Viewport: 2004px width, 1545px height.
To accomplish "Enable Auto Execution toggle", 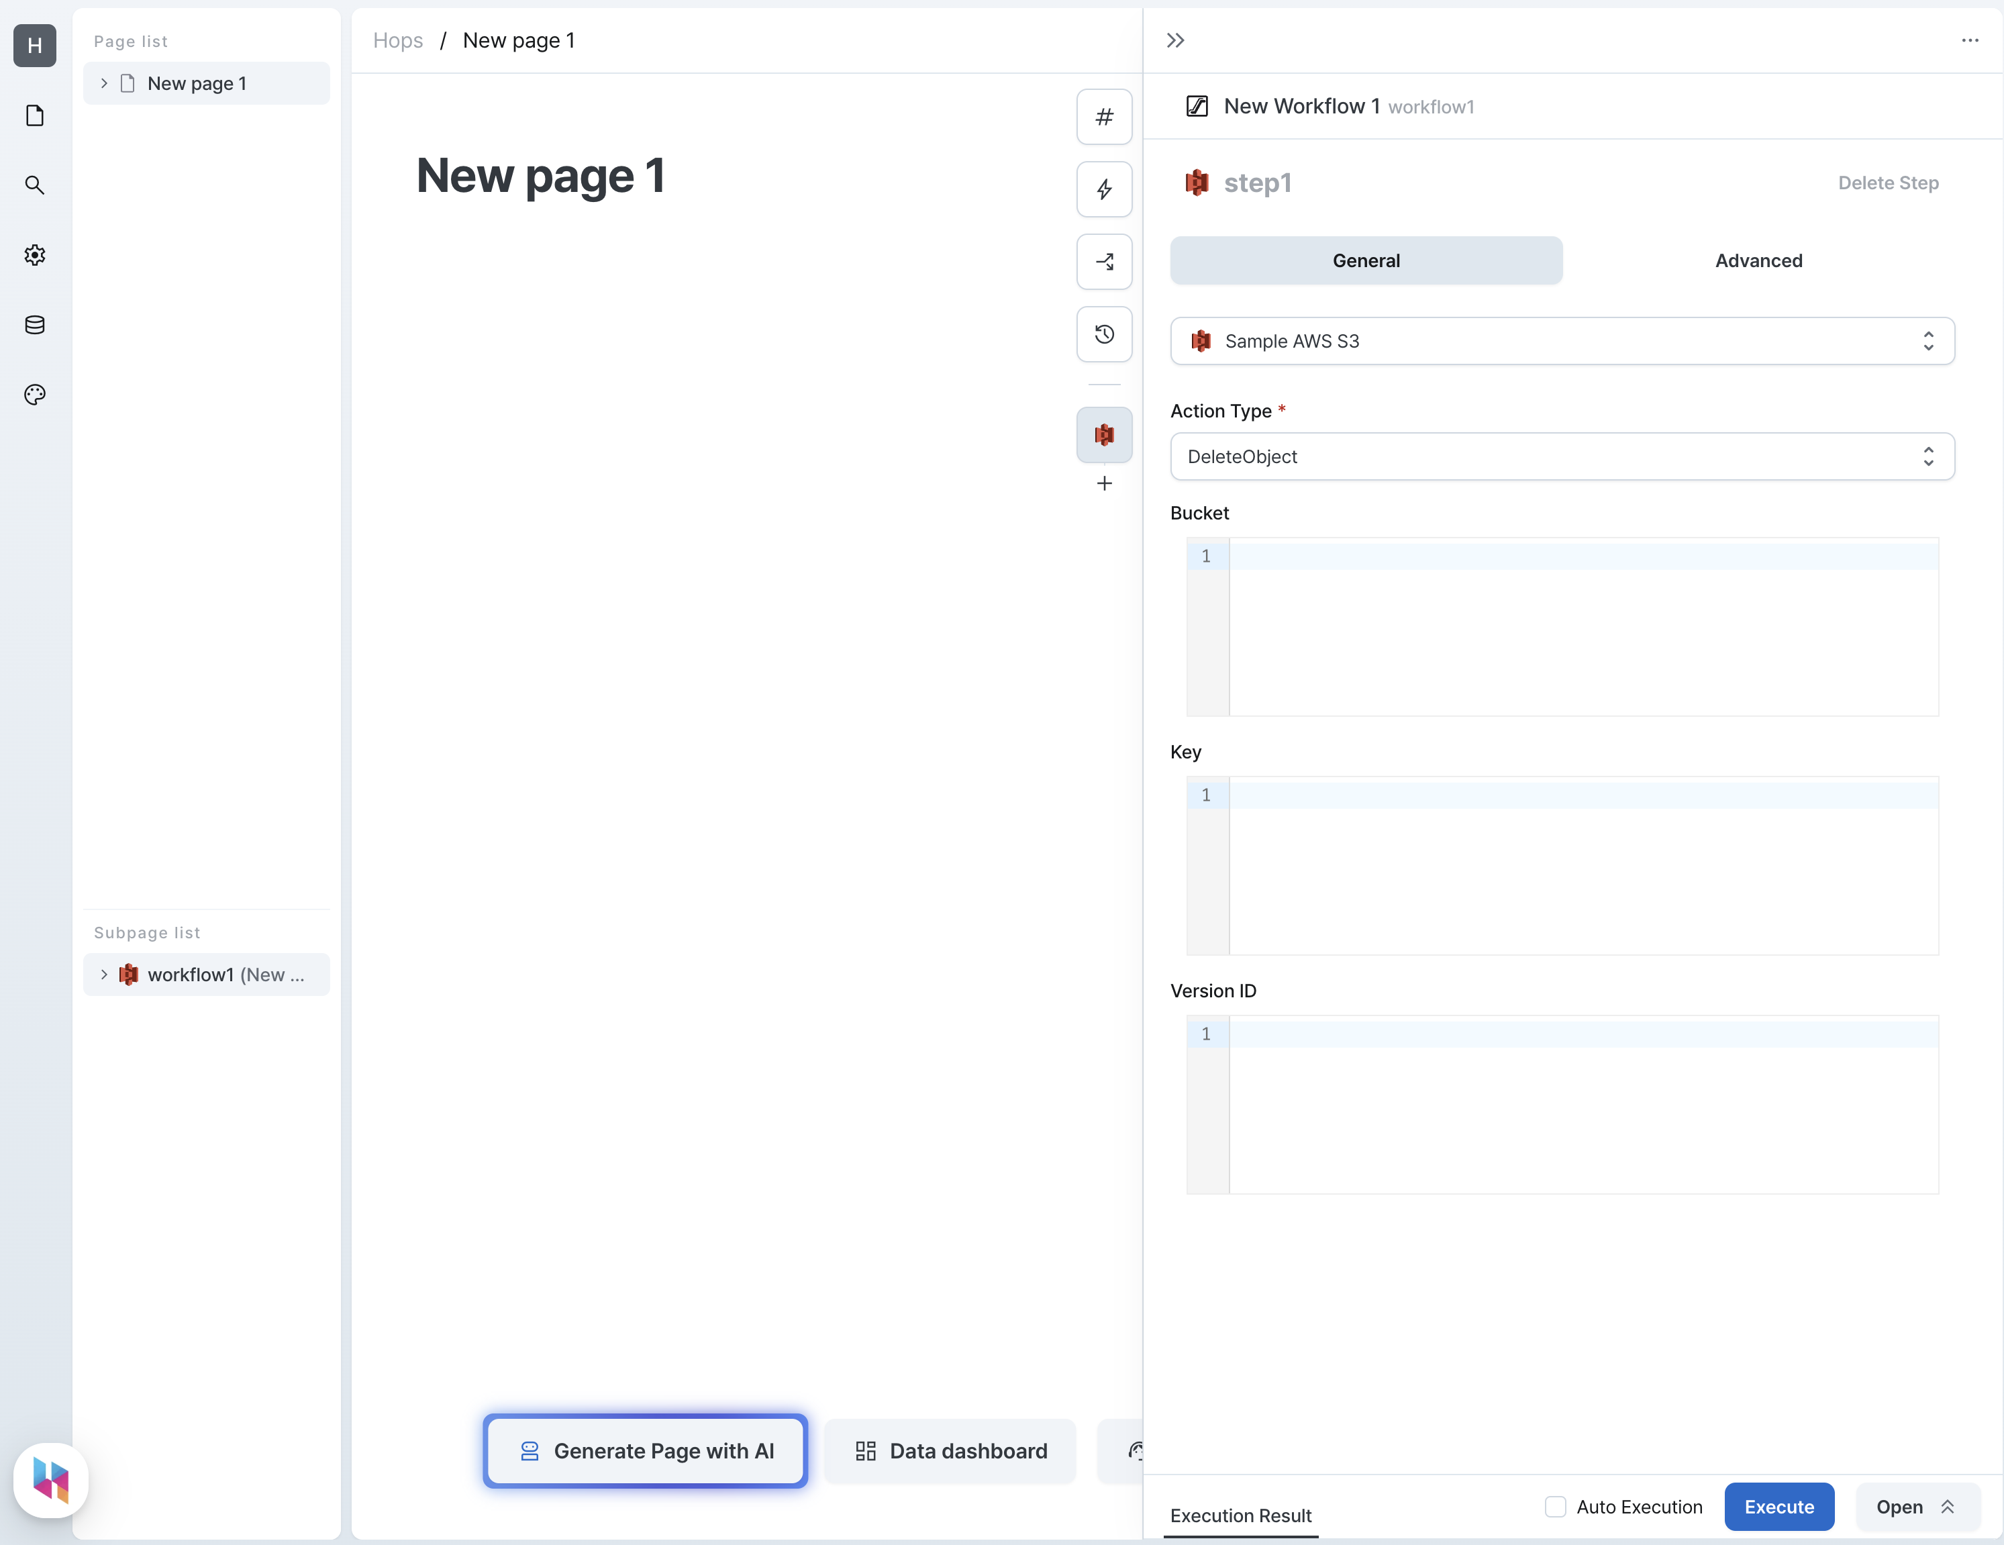I will tap(1554, 1506).
